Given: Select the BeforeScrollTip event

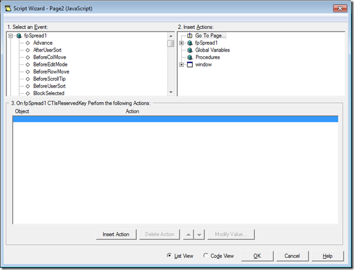Looking at the screenshot, I should [x=49, y=79].
